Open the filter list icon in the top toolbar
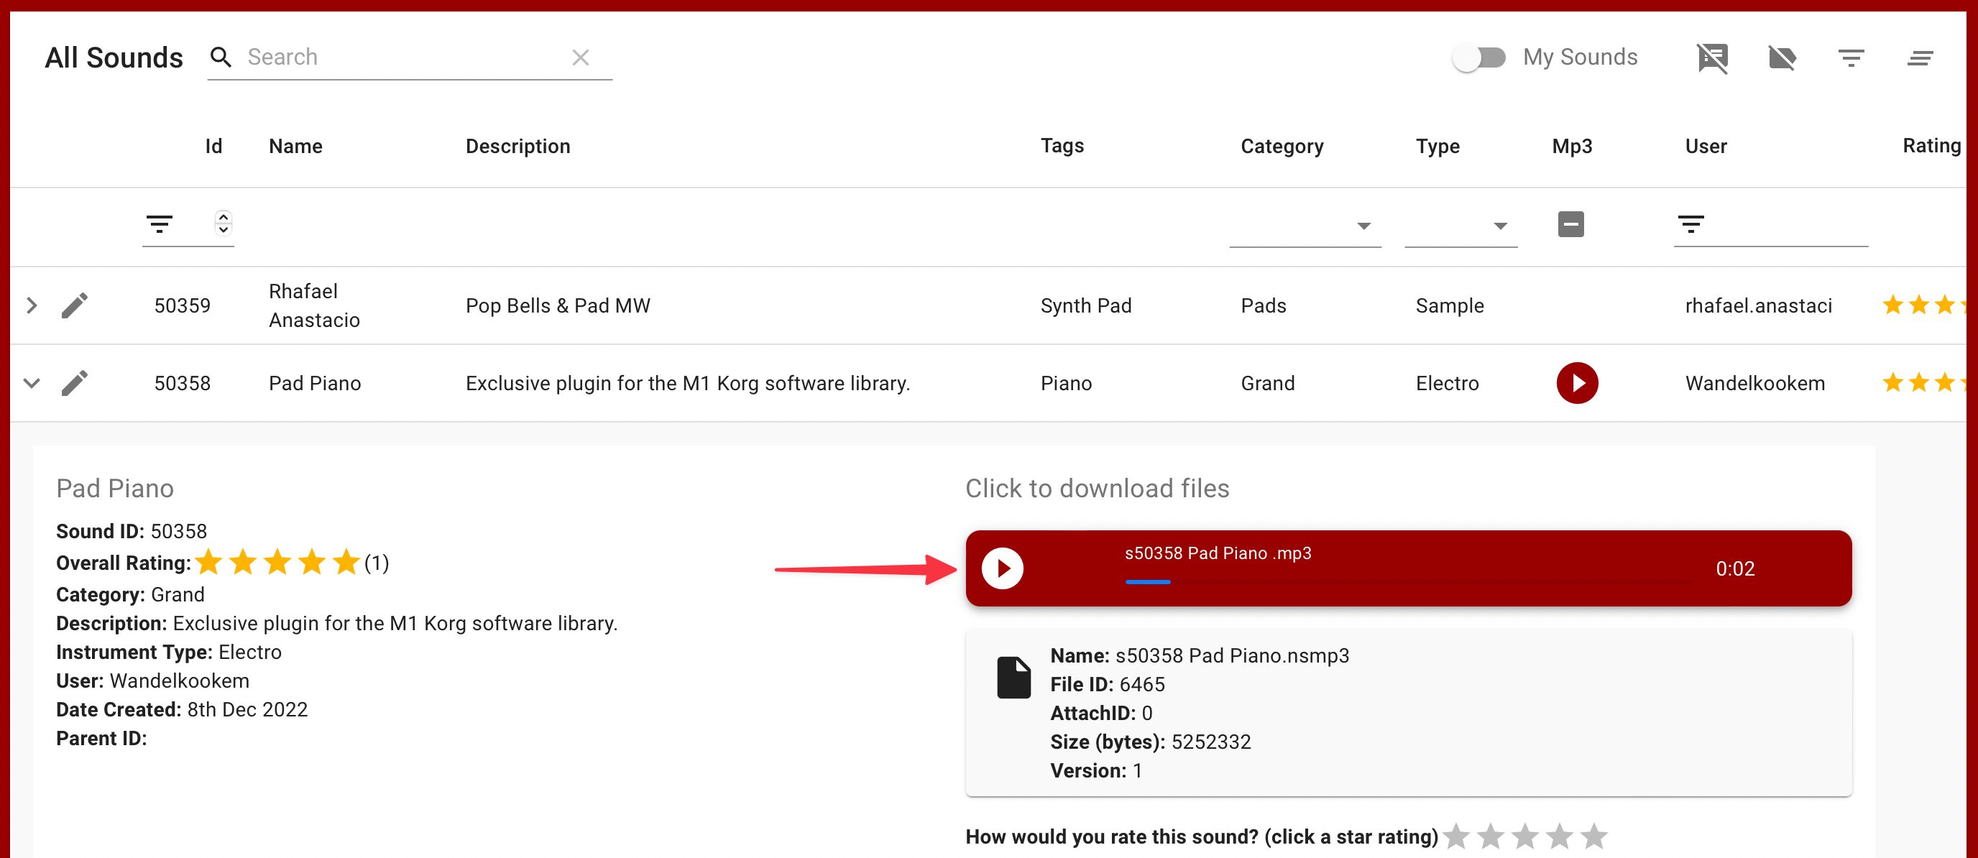Viewport: 1978px width, 858px height. (1851, 57)
